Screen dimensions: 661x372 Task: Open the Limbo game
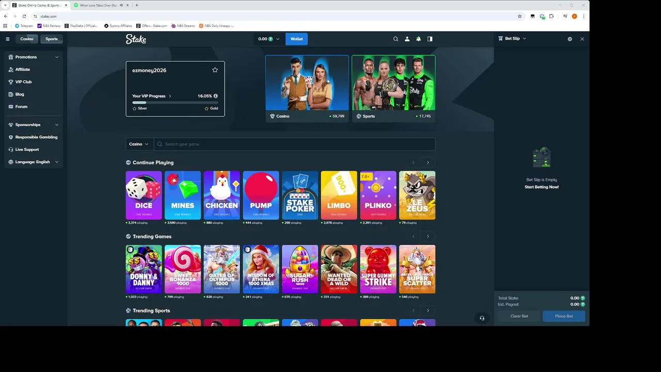pyautogui.click(x=339, y=195)
